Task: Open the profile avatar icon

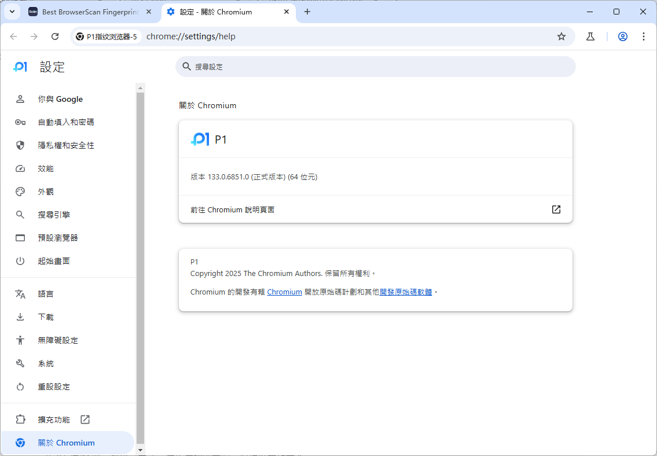Action: (623, 36)
